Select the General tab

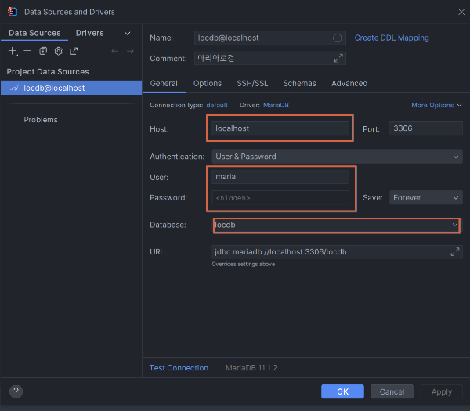coord(164,83)
